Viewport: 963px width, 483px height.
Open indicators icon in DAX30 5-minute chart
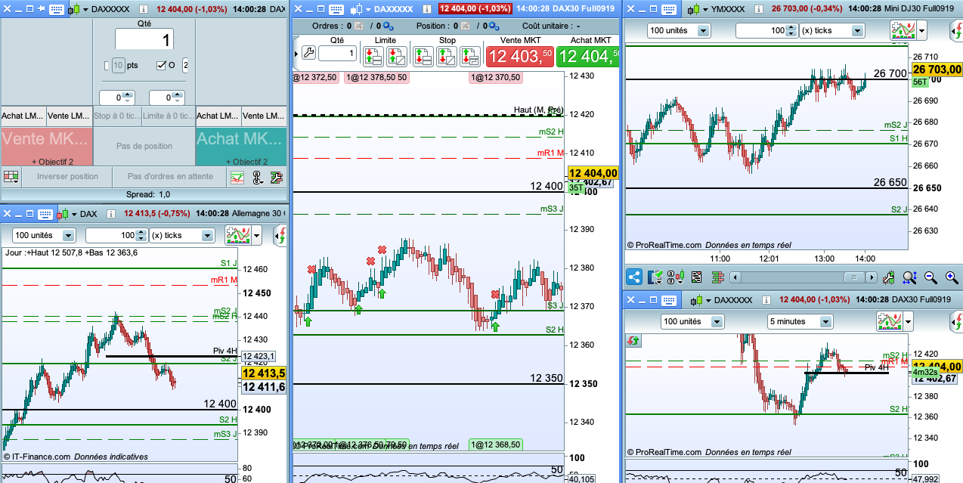(889, 321)
